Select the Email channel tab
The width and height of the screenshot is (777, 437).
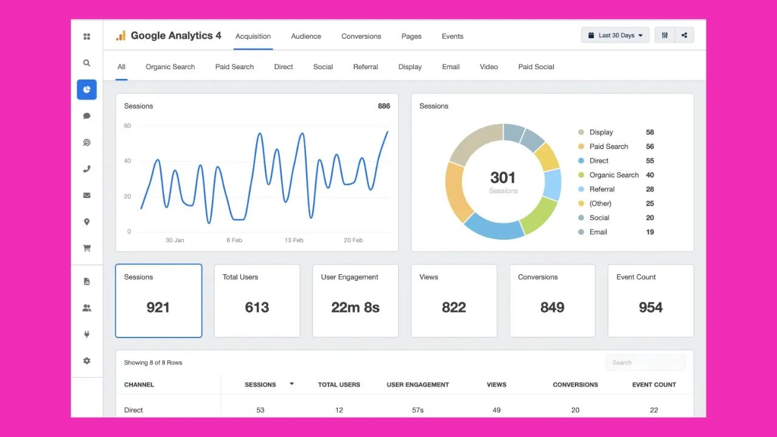(450, 67)
